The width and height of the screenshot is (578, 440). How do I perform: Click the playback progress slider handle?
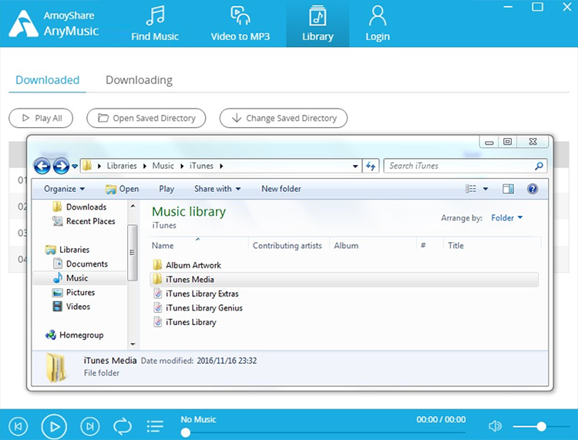(x=186, y=432)
